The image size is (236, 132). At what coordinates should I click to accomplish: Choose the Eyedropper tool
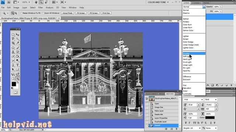click(17, 43)
